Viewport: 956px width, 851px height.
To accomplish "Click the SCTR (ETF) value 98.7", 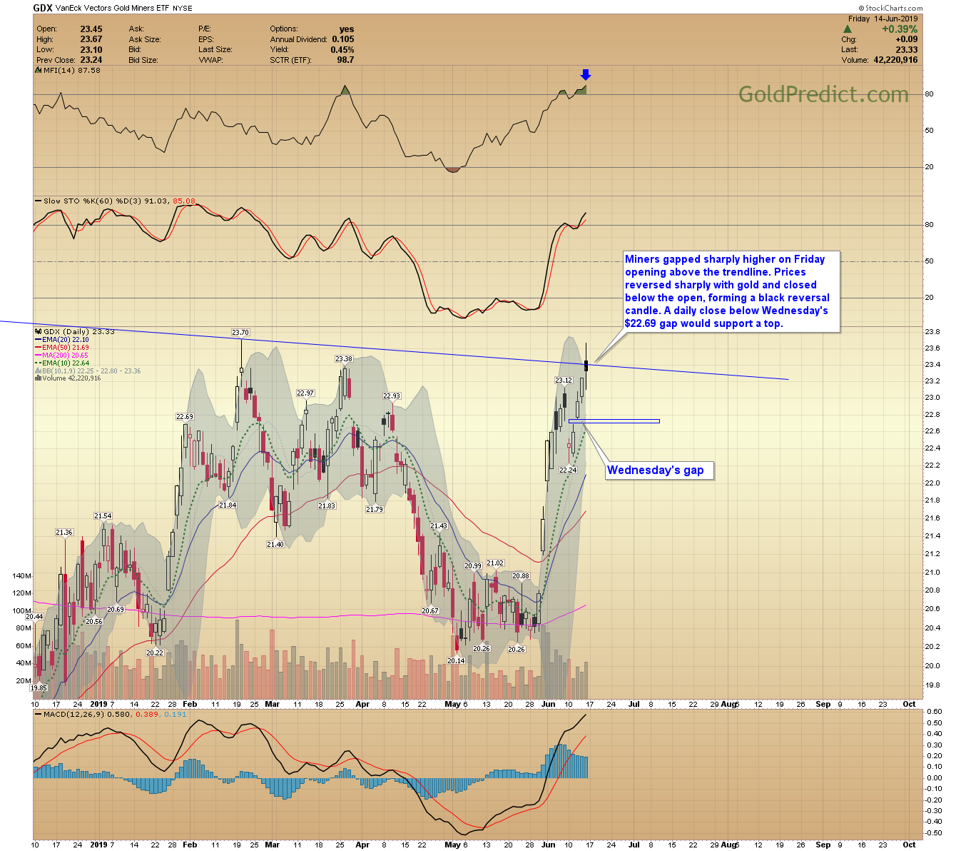I will (x=345, y=60).
